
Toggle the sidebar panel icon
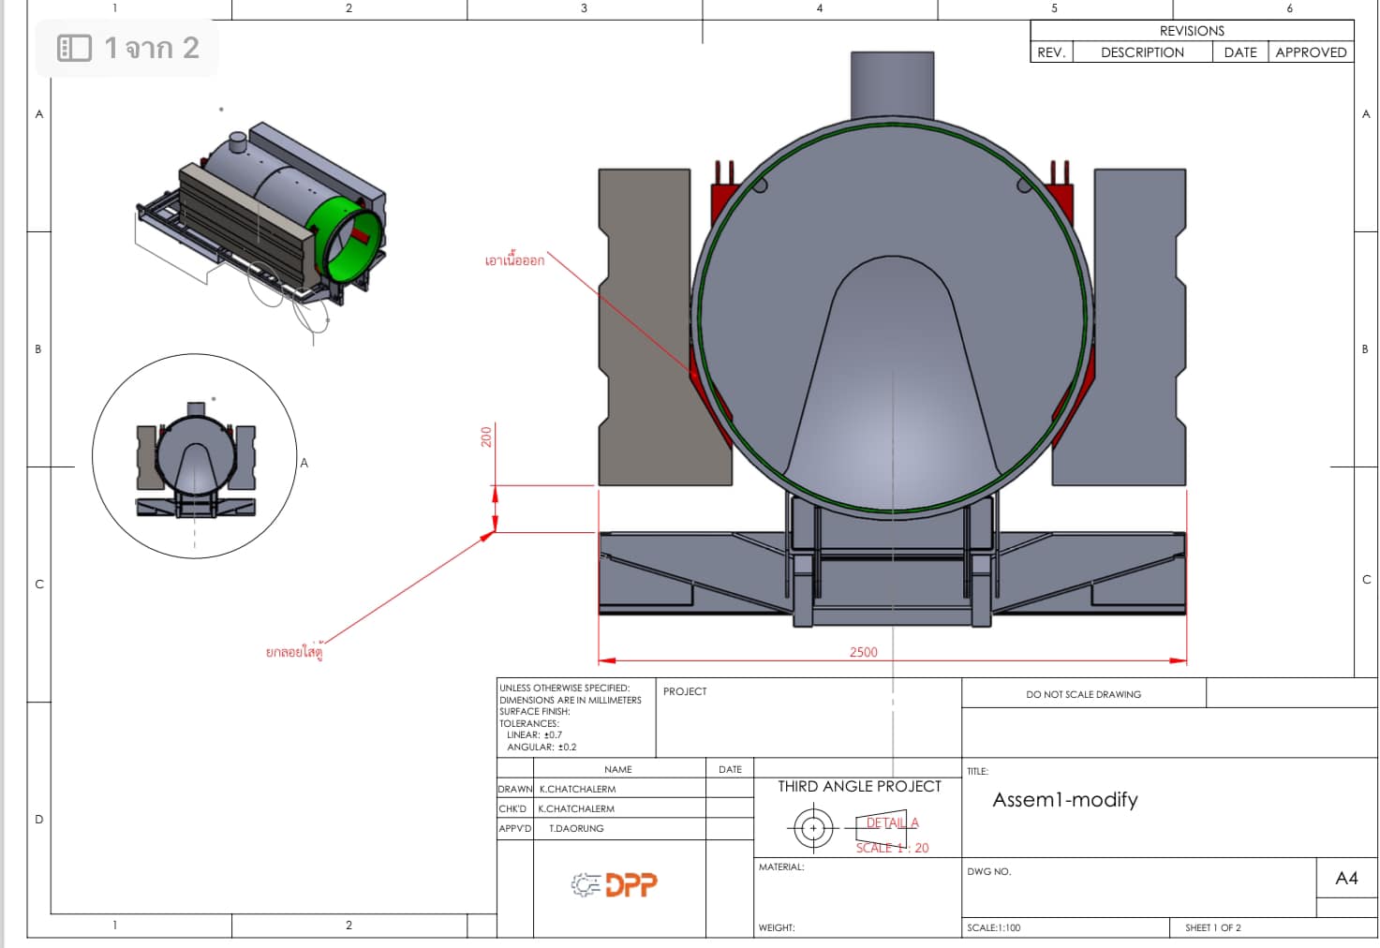74,48
